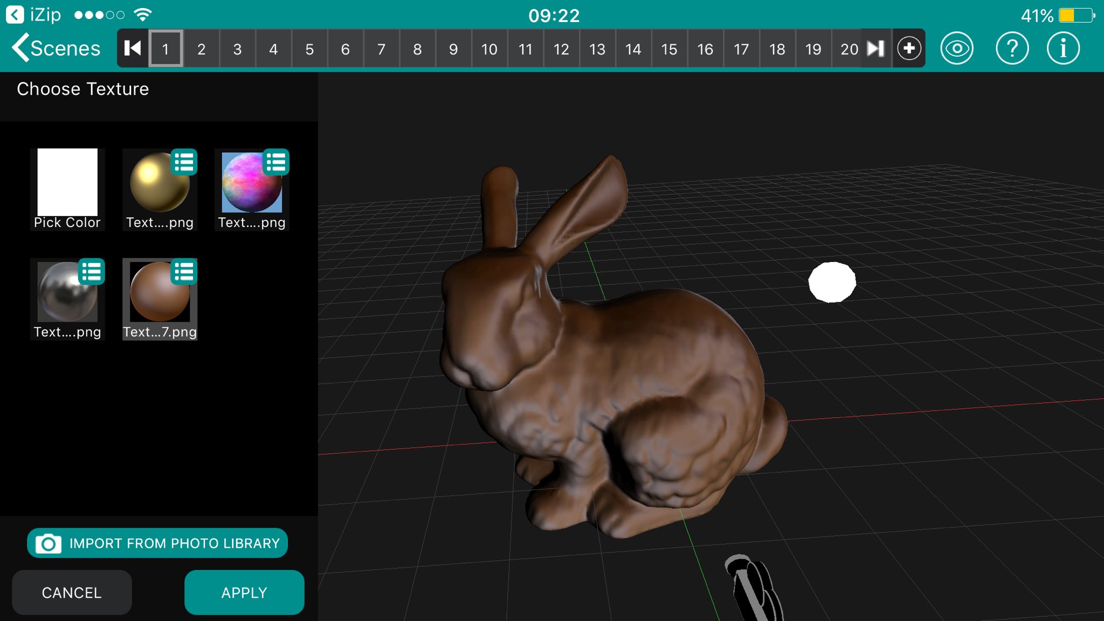Open the help question mark icon
The image size is (1104, 621).
[x=1012, y=49]
